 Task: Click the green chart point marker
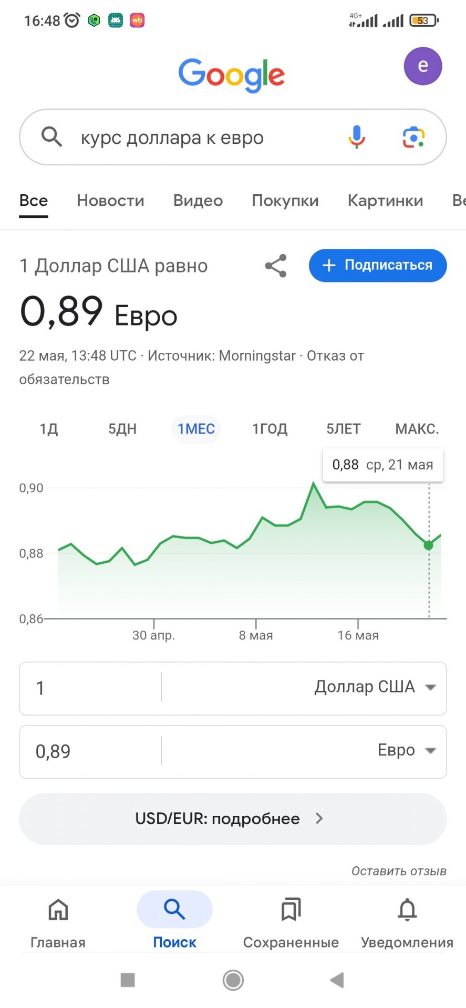(x=429, y=545)
